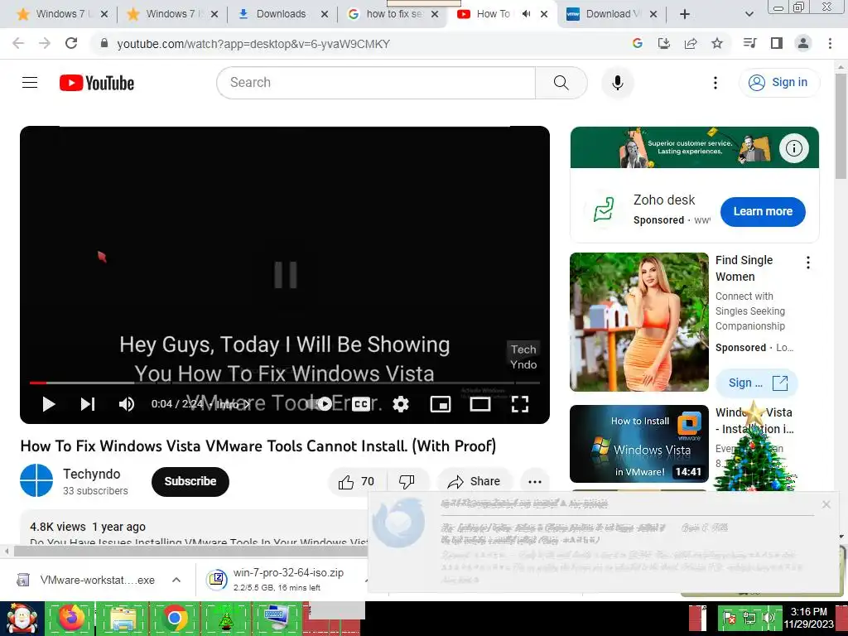The image size is (848, 636).
Task: Open How to Install Windows Vista thumbnail
Action: point(638,444)
